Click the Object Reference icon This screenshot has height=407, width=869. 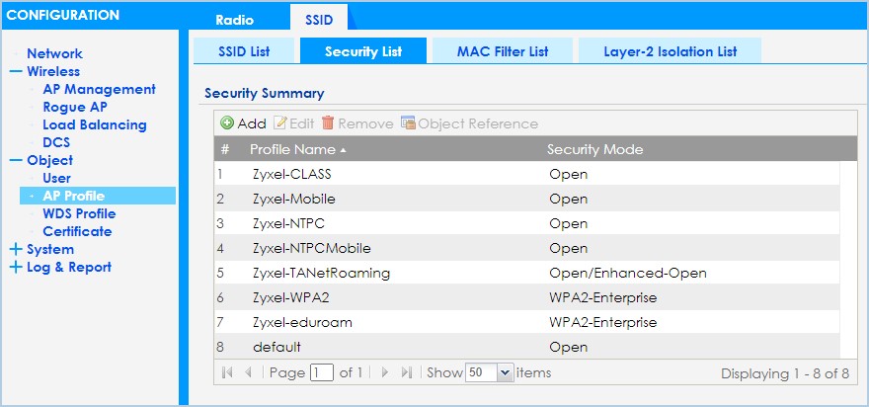pyautogui.click(x=409, y=123)
